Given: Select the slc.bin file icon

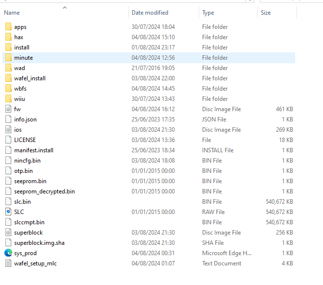Looking at the screenshot, I should (8, 202).
